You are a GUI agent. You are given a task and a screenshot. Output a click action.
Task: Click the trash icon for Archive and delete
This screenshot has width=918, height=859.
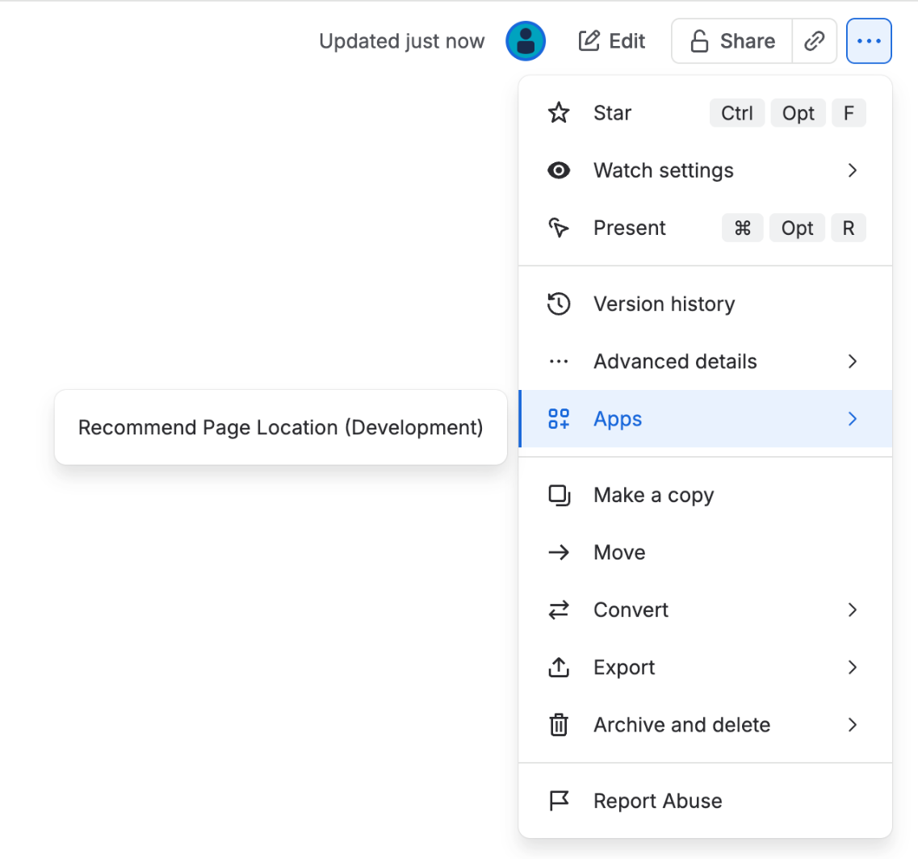click(x=559, y=724)
